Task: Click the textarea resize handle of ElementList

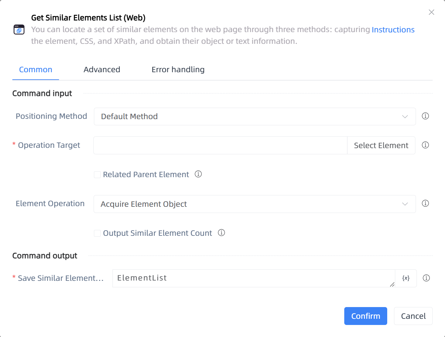Action: (392, 284)
